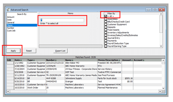Click number cell 544545543

(x=55, y=81)
